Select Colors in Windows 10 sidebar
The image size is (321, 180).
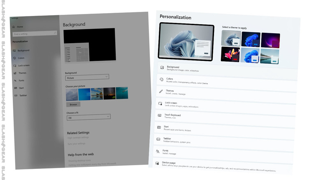tap(21, 58)
